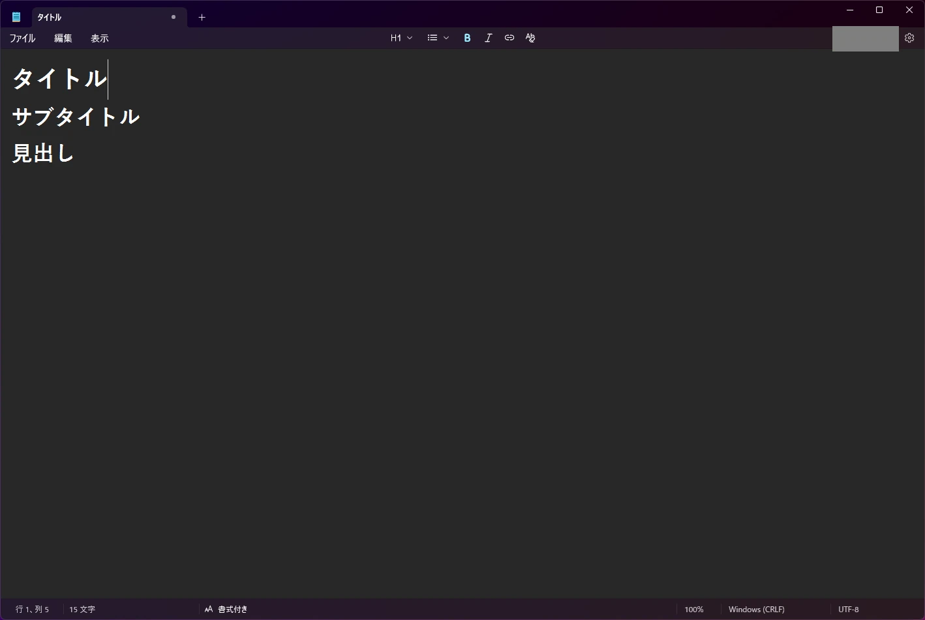Open the settings gear
Viewport: 925px width, 620px height.
click(x=909, y=38)
